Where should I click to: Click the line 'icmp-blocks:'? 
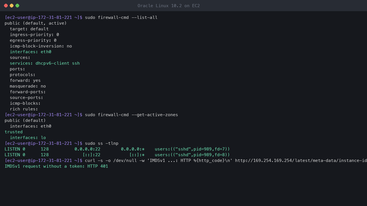click(25, 103)
